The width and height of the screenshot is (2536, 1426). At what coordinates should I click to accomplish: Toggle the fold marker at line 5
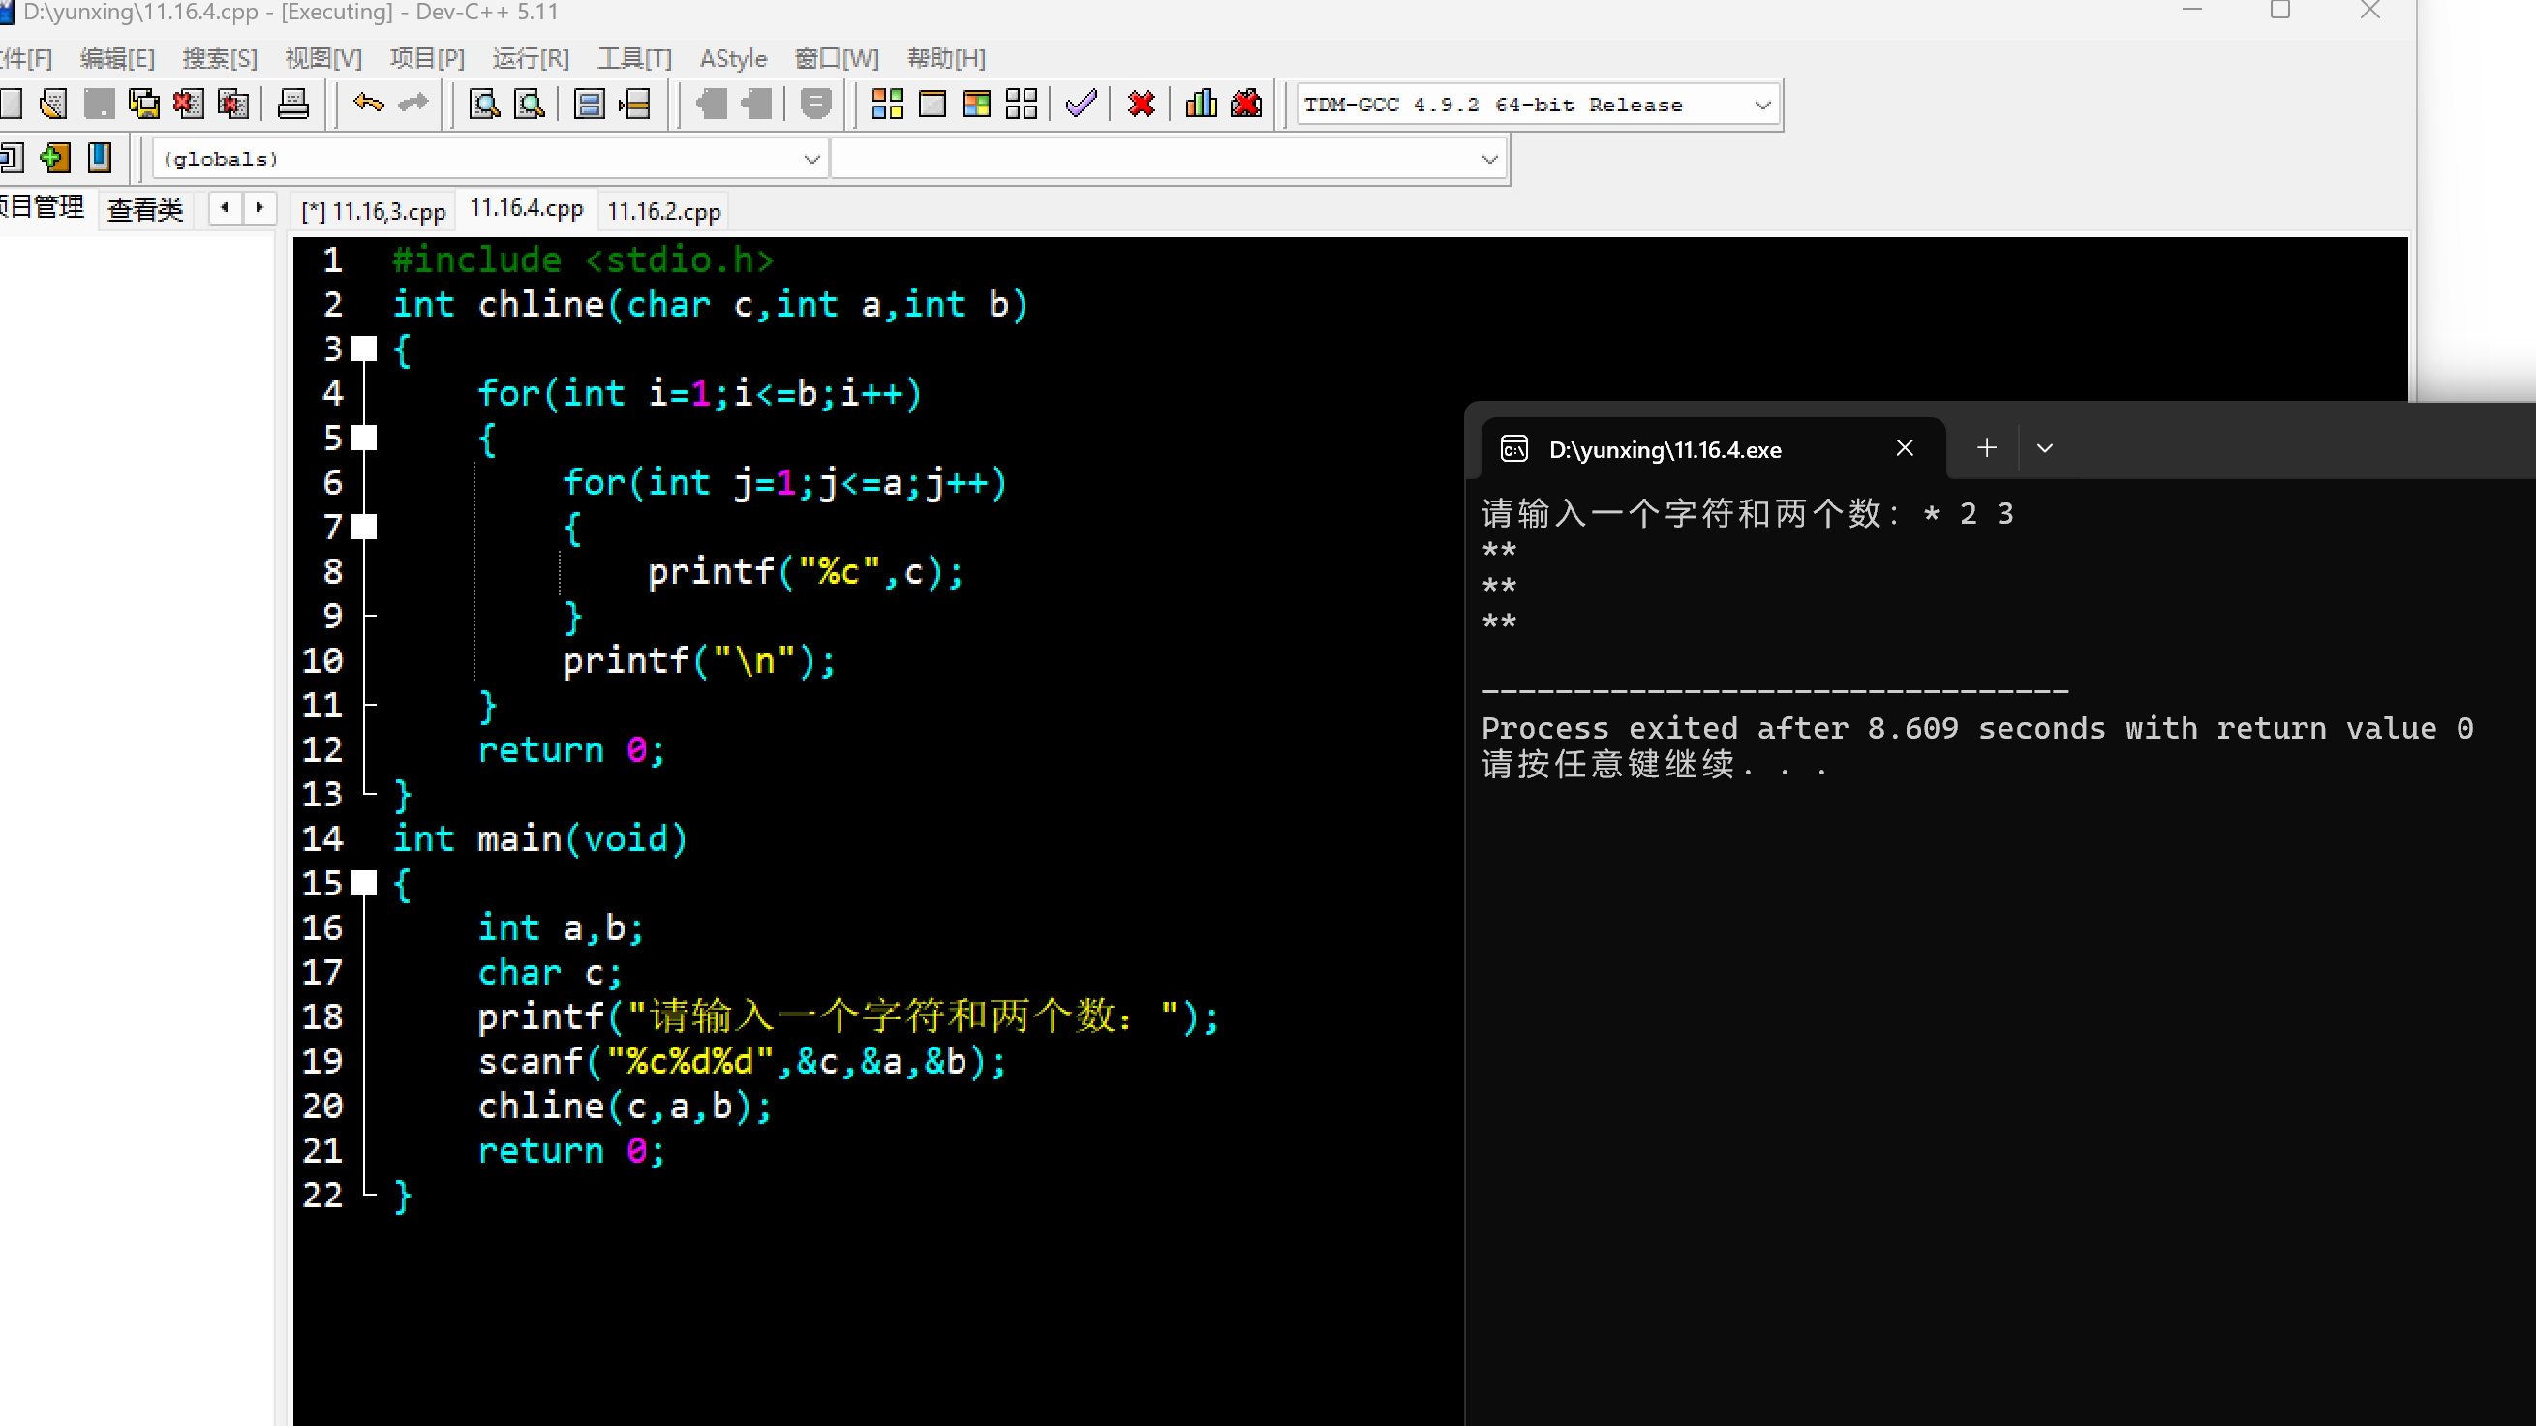[x=364, y=438]
